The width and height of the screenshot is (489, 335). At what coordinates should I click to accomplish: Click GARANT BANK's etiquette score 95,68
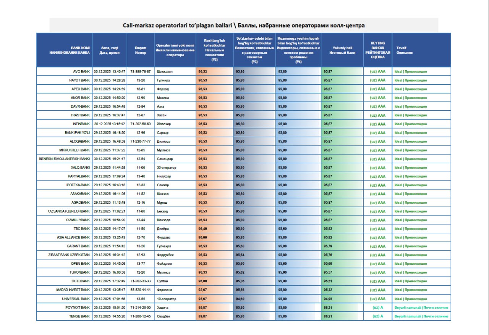click(x=240, y=246)
